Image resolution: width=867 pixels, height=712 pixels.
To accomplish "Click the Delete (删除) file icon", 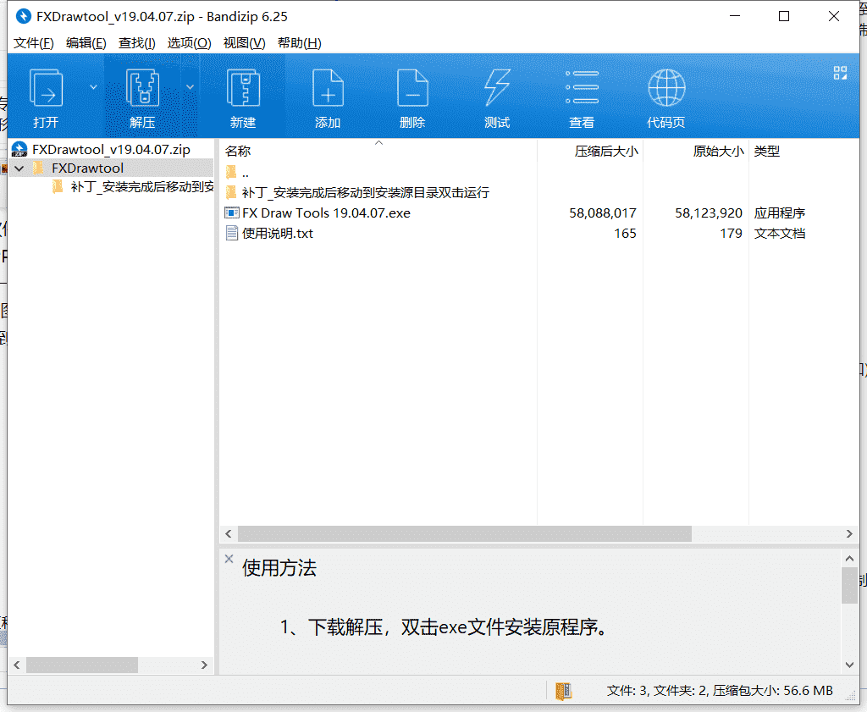I will 412,88.
